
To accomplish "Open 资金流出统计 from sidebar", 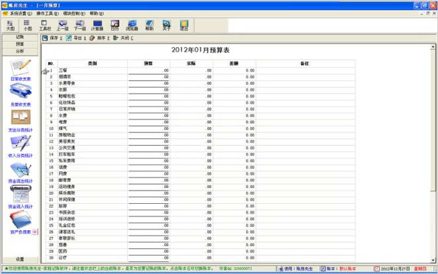I will (x=21, y=172).
